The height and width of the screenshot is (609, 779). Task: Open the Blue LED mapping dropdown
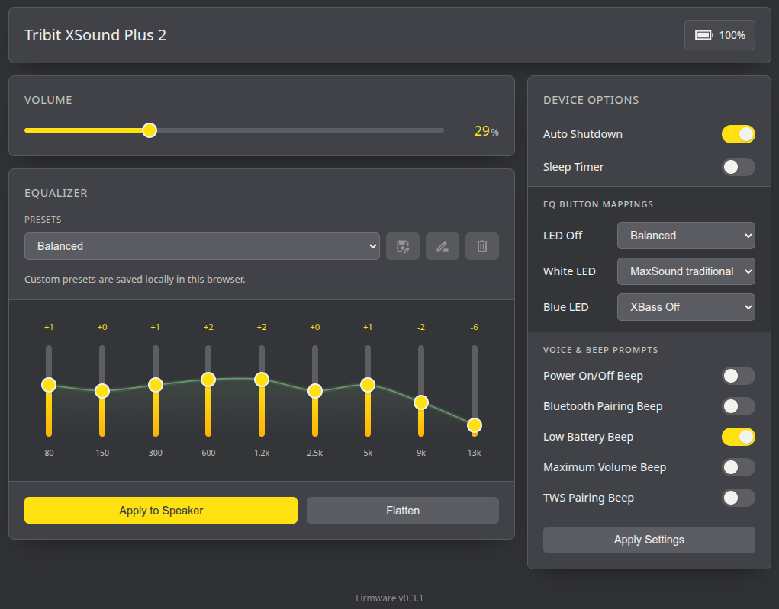tap(686, 306)
